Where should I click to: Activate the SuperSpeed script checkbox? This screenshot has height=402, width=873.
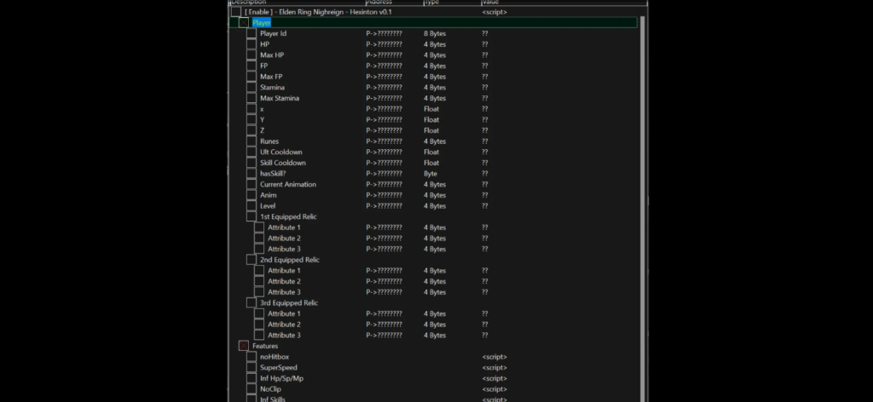[x=251, y=368]
